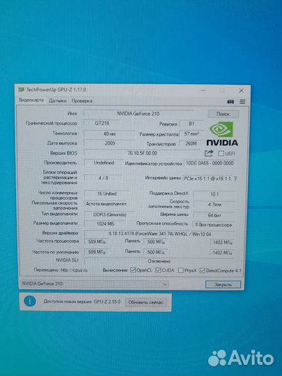Viewport: 282px width, 376px height.
Task: Click the Частота процессора 589 МГц value
Action: click(97, 242)
